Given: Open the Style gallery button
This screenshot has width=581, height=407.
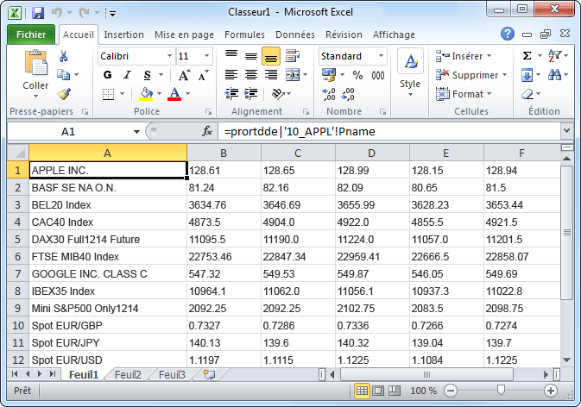Looking at the screenshot, I should click(410, 73).
